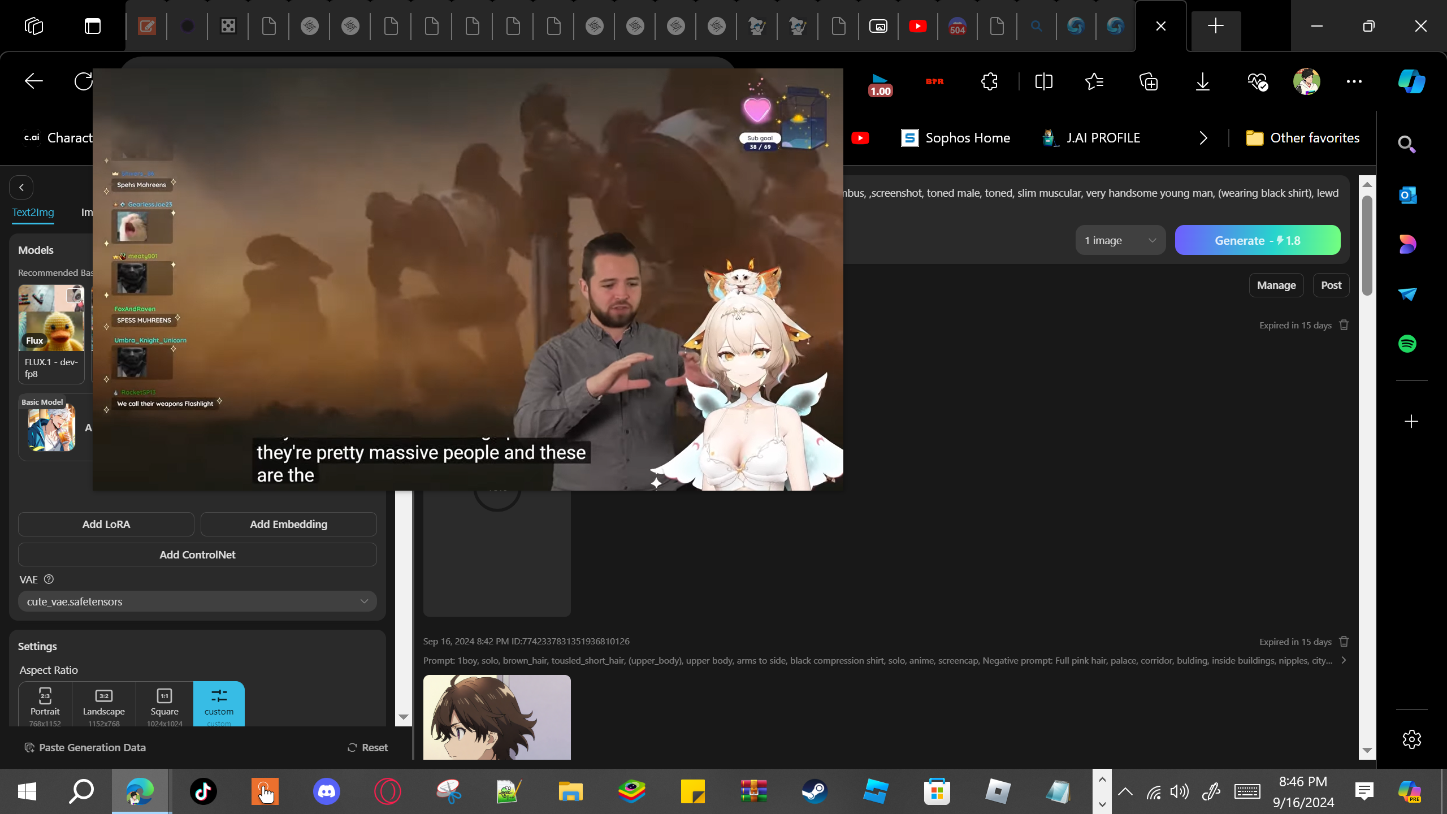Switch to the first pinned tab
The width and height of the screenshot is (1447, 814).
(x=147, y=26)
